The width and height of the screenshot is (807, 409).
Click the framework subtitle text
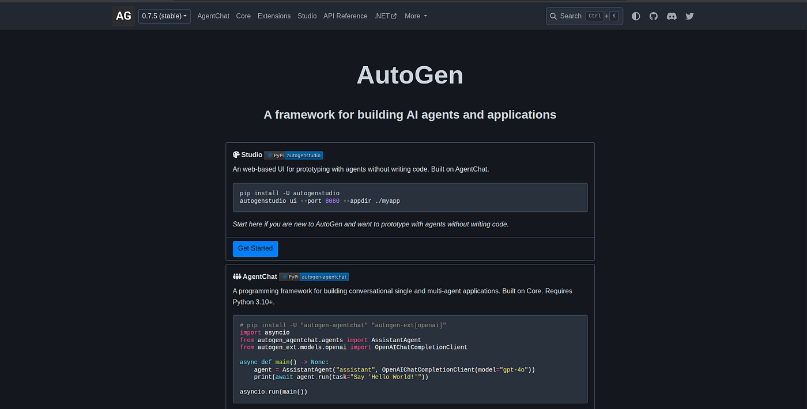[410, 115]
